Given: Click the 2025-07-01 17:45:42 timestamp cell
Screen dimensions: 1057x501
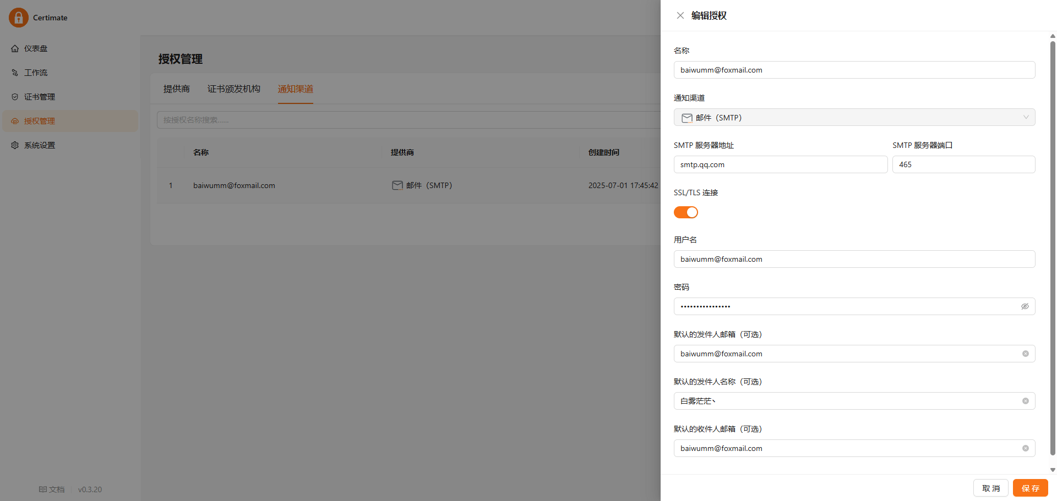Looking at the screenshot, I should (623, 185).
